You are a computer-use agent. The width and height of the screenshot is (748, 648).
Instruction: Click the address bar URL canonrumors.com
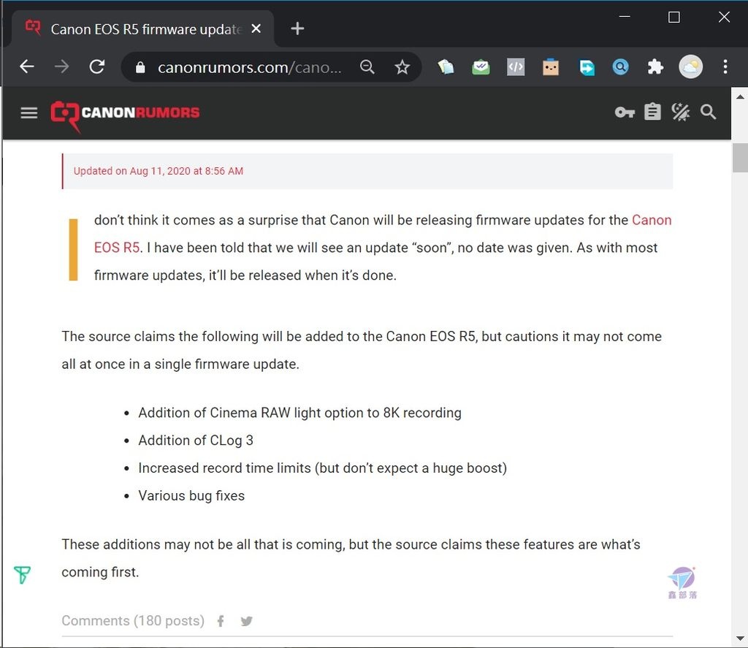250,67
